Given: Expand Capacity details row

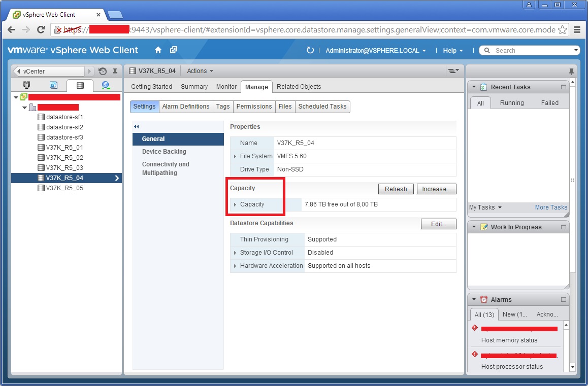Looking at the screenshot, I should click(235, 204).
